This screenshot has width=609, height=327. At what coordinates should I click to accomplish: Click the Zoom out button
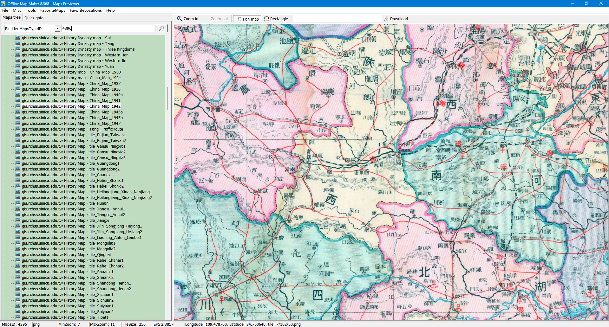point(219,19)
